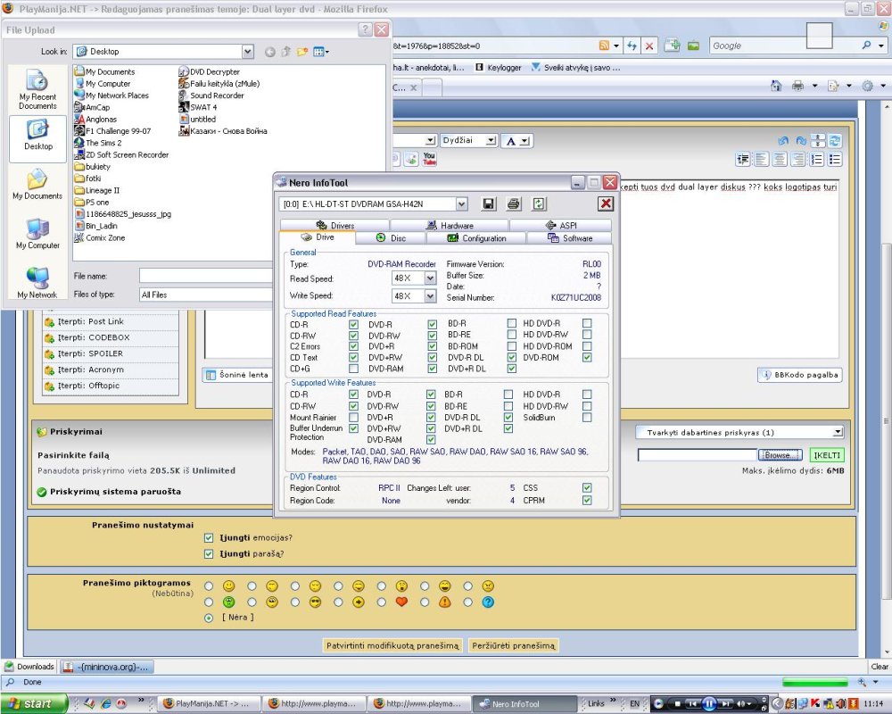The height and width of the screenshot is (714, 892).
Task: Click the Browse... attachment button
Action: click(x=780, y=455)
